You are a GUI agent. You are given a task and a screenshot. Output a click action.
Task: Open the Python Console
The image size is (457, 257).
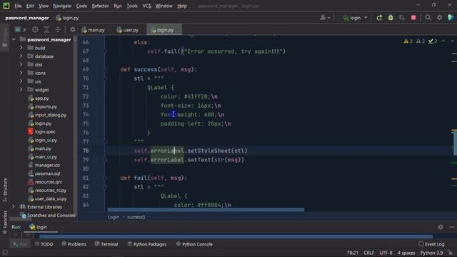(x=194, y=244)
